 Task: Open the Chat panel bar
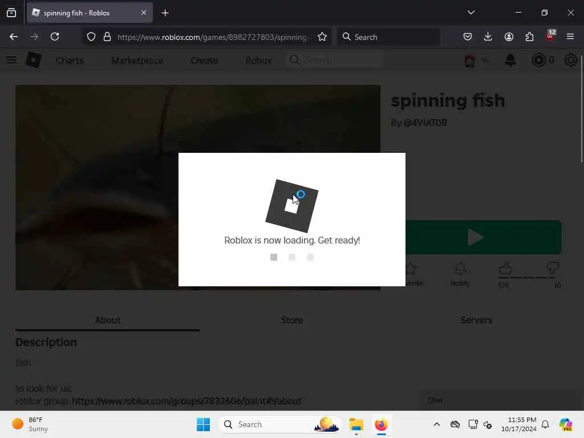point(498,400)
